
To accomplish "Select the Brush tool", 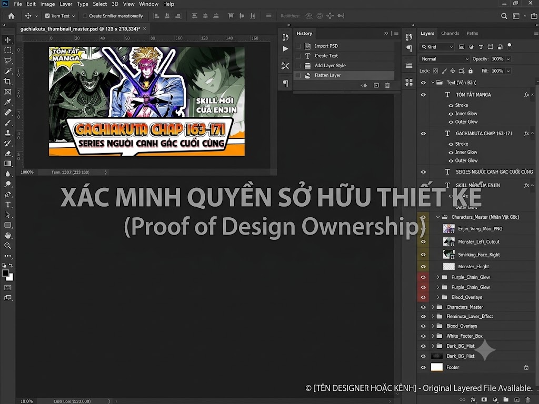I will (x=7, y=123).
